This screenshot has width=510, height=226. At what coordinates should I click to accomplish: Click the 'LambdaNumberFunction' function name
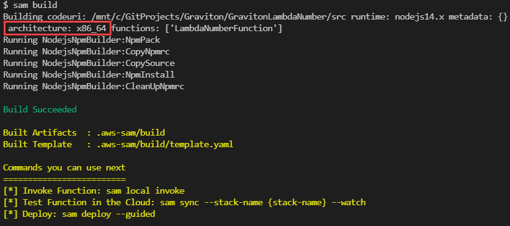pos(223,29)
